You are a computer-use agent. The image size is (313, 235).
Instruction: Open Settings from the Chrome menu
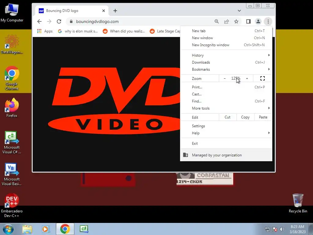tap(226, 126)
